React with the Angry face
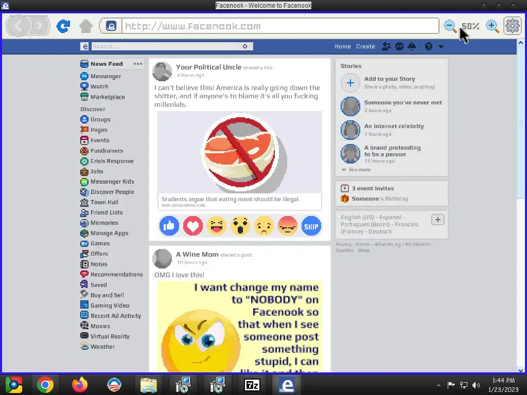 tap(287, 226)
